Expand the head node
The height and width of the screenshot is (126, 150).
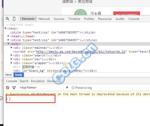tap(8, 36)
